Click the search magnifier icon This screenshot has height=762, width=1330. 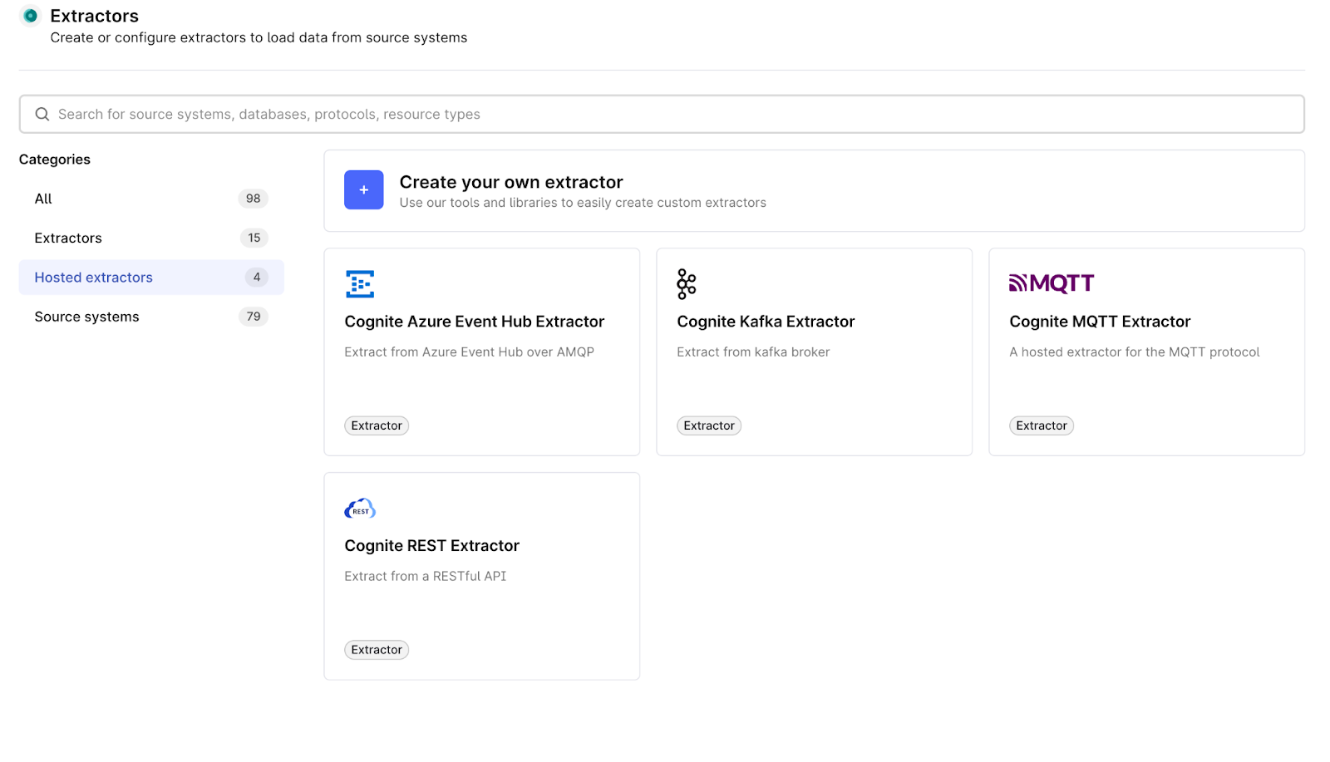(x=42, y=114)
